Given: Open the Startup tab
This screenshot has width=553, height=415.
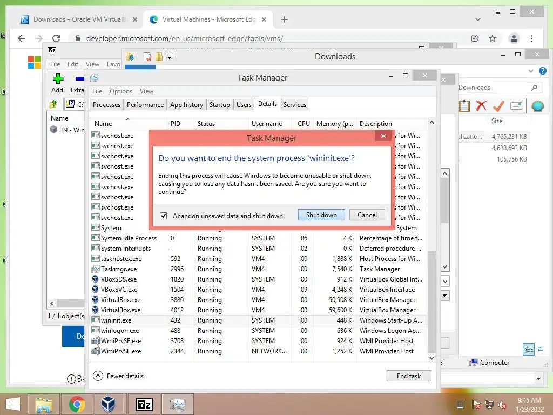Looking at the screenshot, I should point(219,105).
